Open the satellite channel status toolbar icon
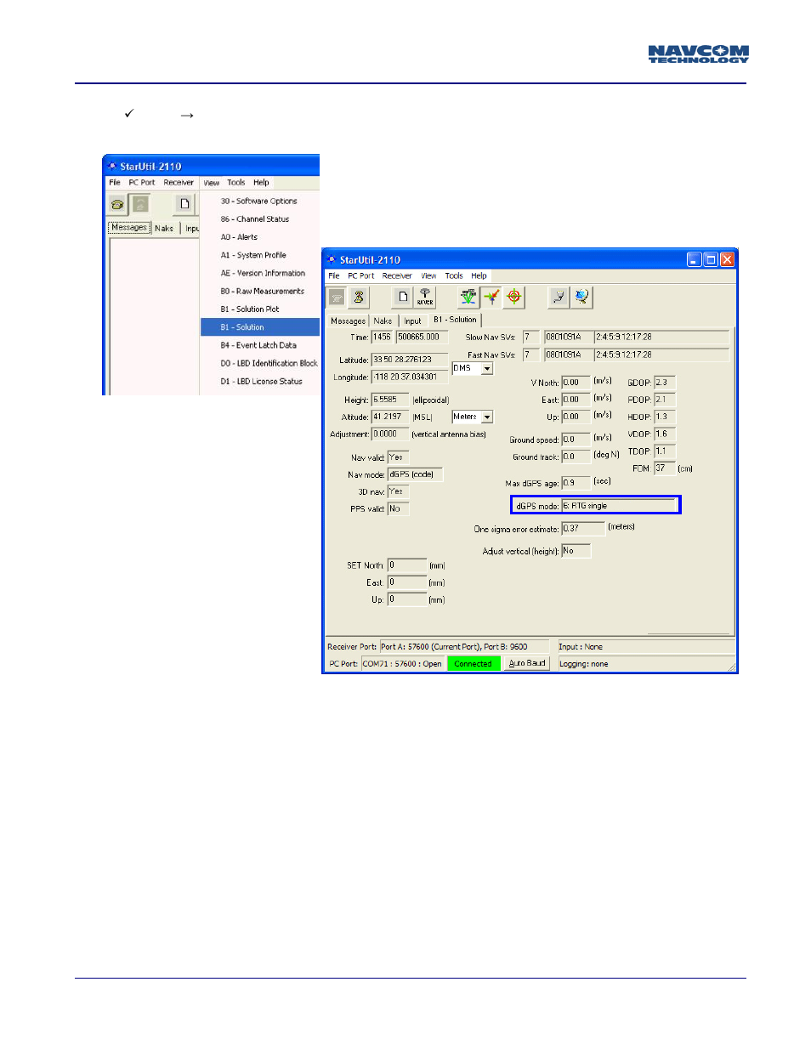 pyautogui.click(x=468, y=297)
